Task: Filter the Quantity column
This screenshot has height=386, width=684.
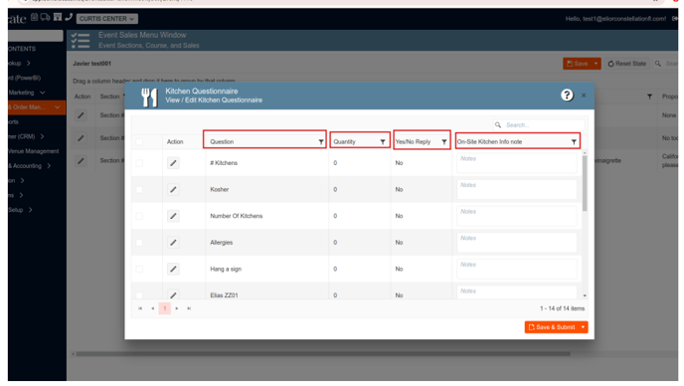Action: tap(383, 142)
